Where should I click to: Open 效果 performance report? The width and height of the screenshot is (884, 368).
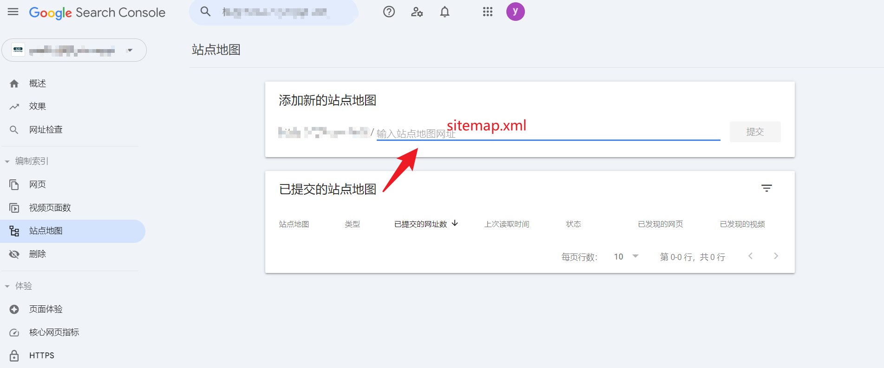(38, 106)
